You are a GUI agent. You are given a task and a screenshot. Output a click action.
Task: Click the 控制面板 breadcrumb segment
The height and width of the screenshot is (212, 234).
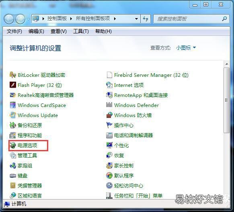[x=57, y=19]
